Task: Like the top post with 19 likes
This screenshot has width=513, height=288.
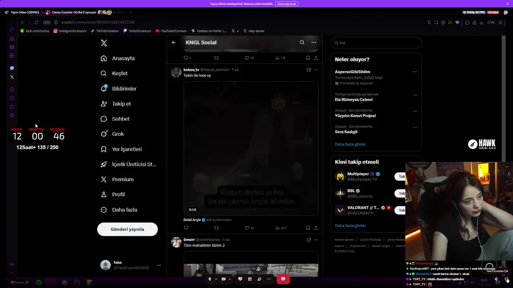Action: click(249, 58)
